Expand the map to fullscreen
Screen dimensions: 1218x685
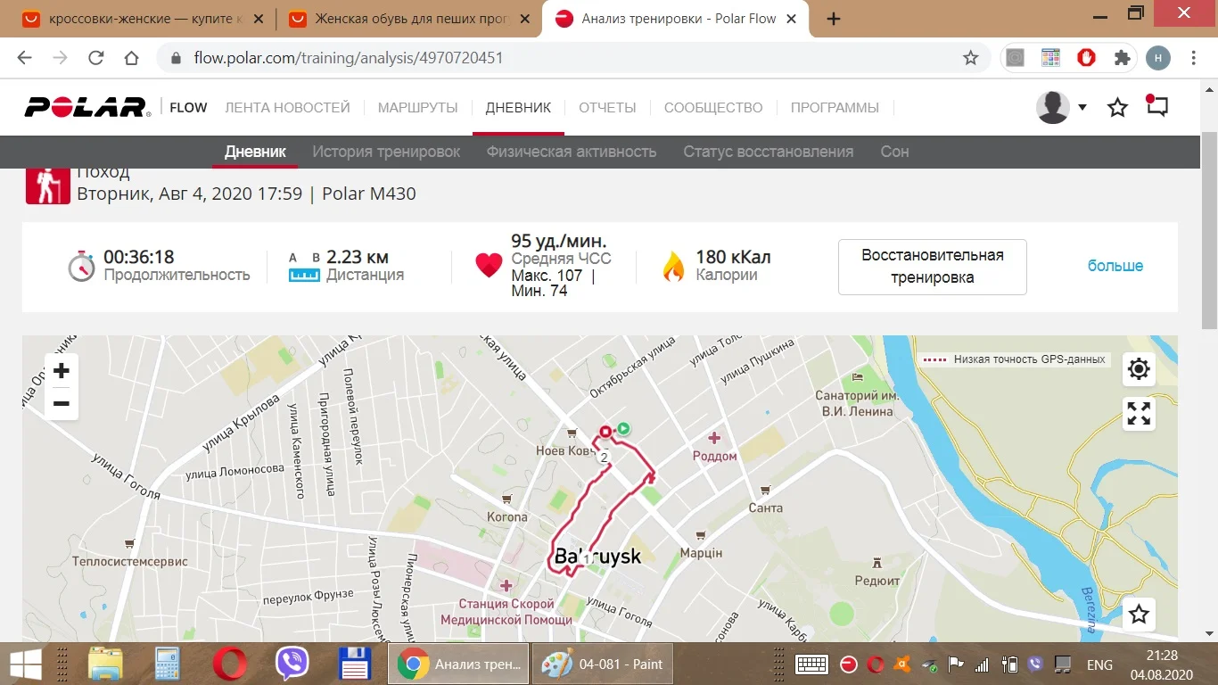1139,413
